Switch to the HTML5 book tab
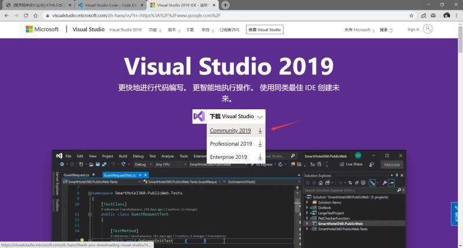Screen dimensions: 463x248 [x=38, y=5]
